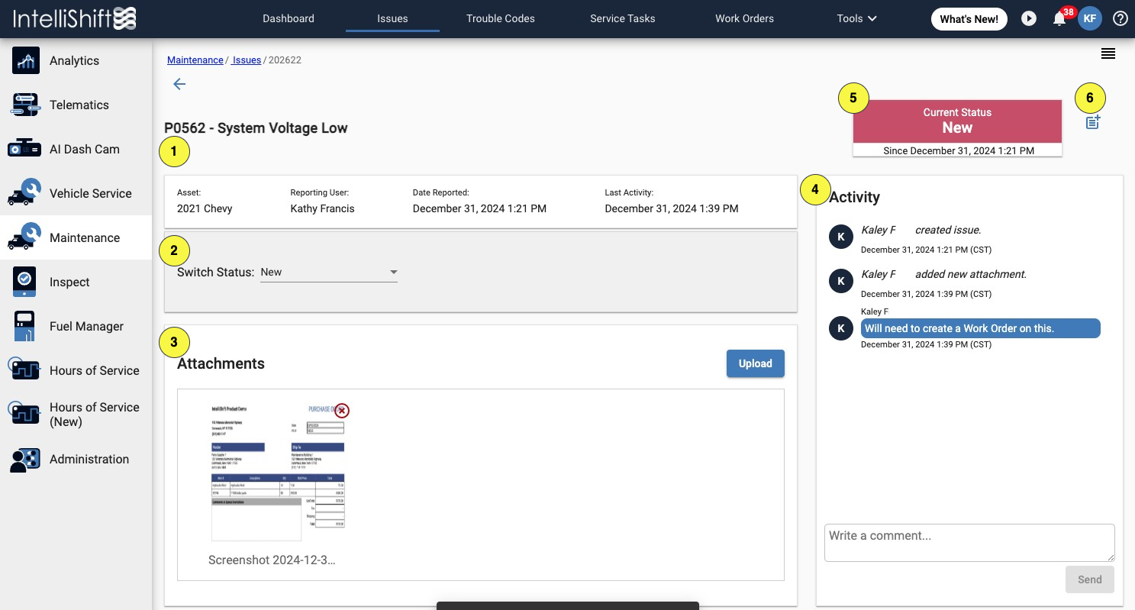Screen dimensions: 1135x610
Task: Open Administration in the sidebar
Action: coord(76,459)
